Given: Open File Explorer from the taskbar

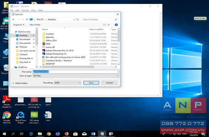Looking at the screenshot, I should click(40, 134).
